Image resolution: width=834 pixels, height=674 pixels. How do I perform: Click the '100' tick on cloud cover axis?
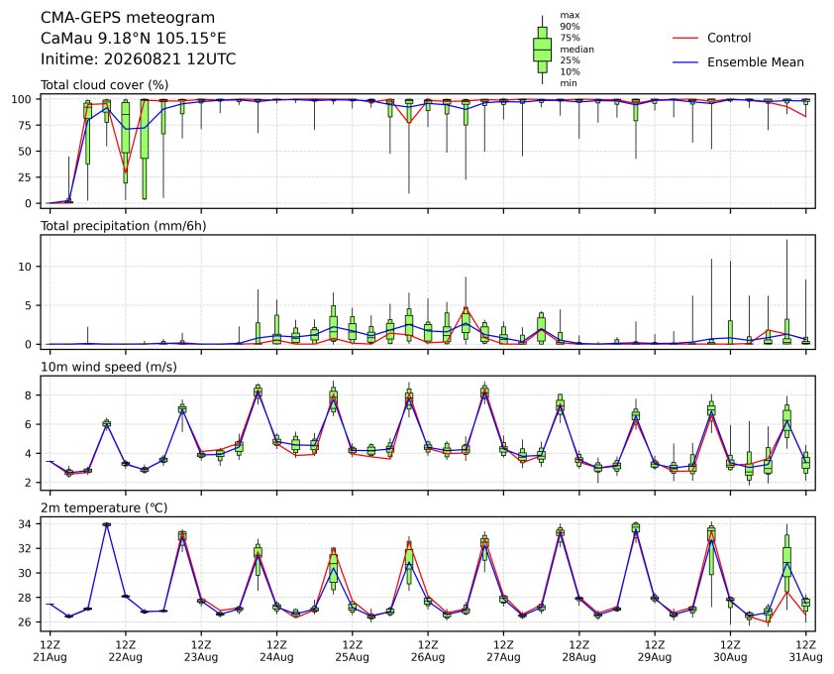click(23, 99)
